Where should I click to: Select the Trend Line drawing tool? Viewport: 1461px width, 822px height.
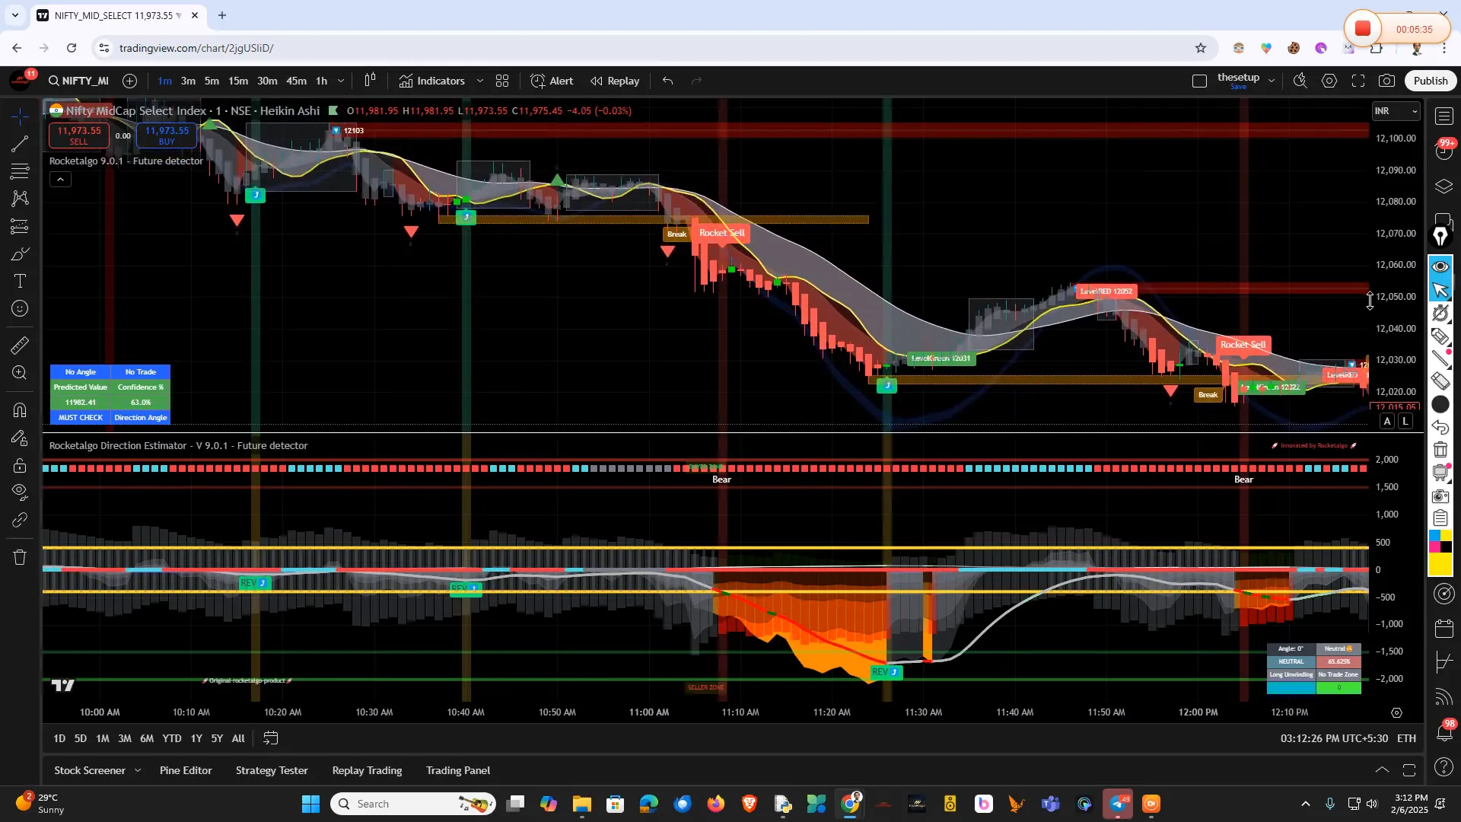pyautogui.click(x=19, y=145)
